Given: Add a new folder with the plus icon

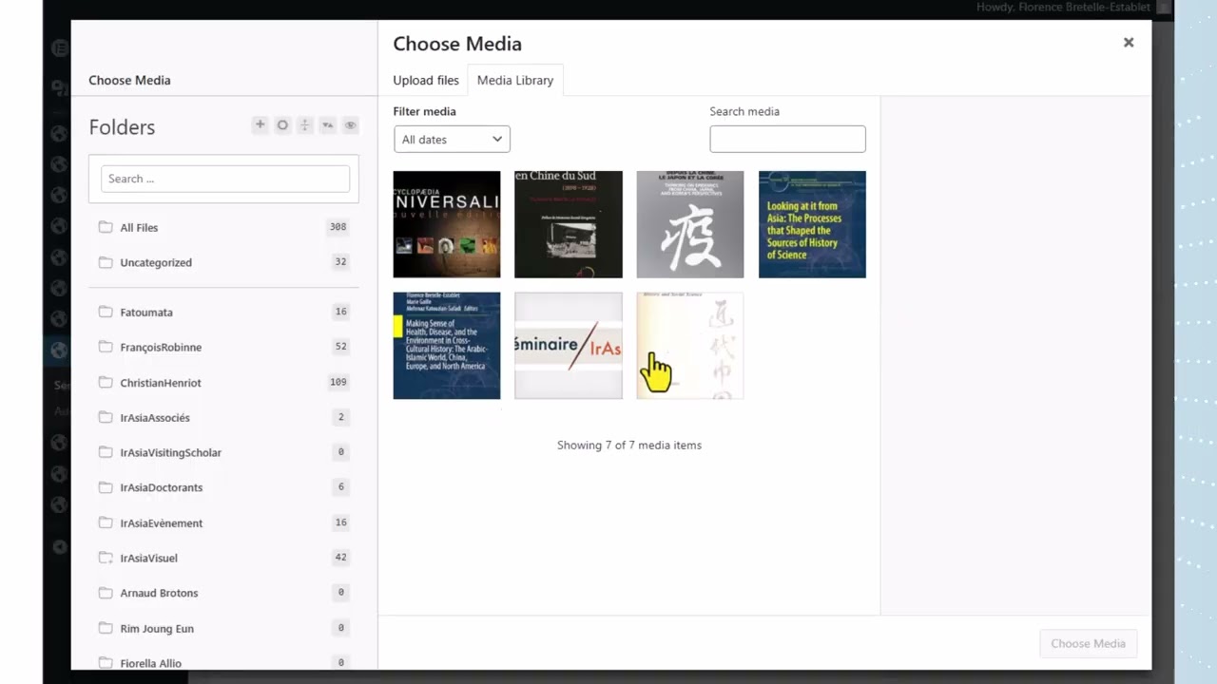Looking at the screenshot, I should click(x=260, y=125).
